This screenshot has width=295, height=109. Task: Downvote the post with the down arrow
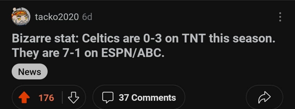point(73,98)
